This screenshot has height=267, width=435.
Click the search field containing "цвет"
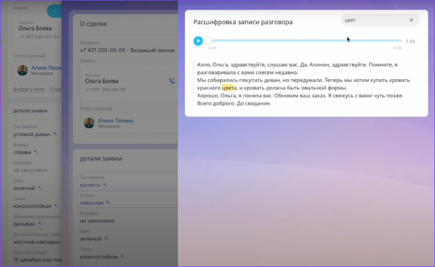click(373, 20)
